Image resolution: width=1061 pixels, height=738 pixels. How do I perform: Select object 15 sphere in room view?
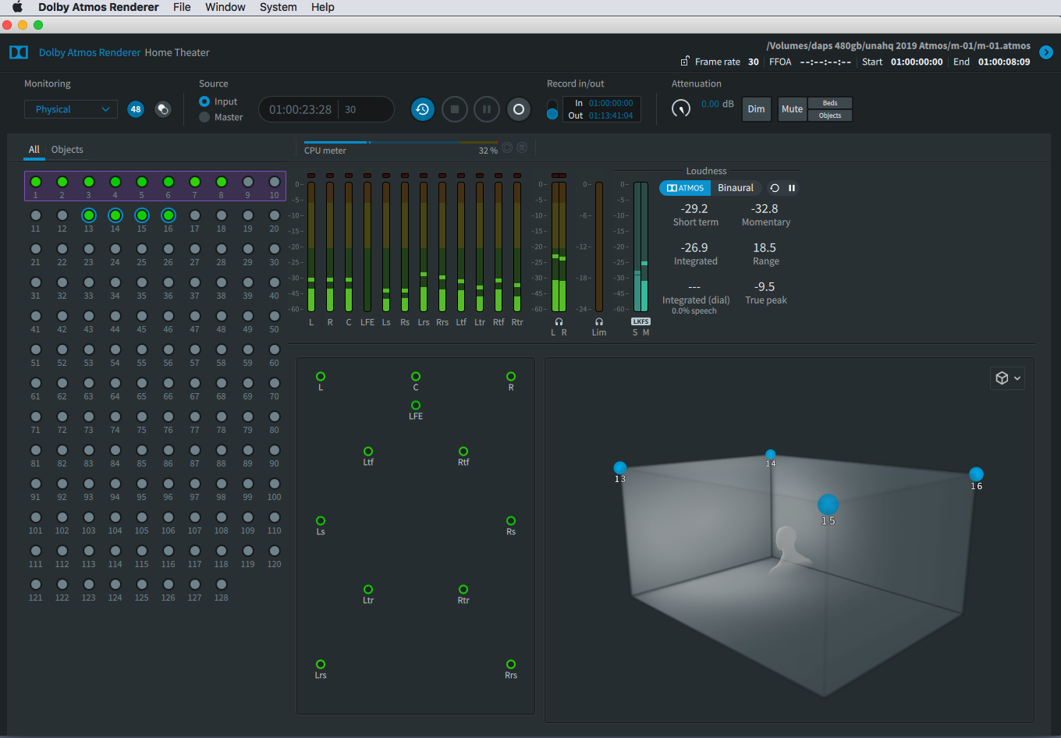pyautogui.click(x=828, y=504)
